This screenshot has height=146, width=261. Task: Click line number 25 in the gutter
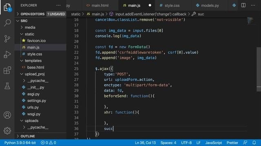[x=76, y=69]
